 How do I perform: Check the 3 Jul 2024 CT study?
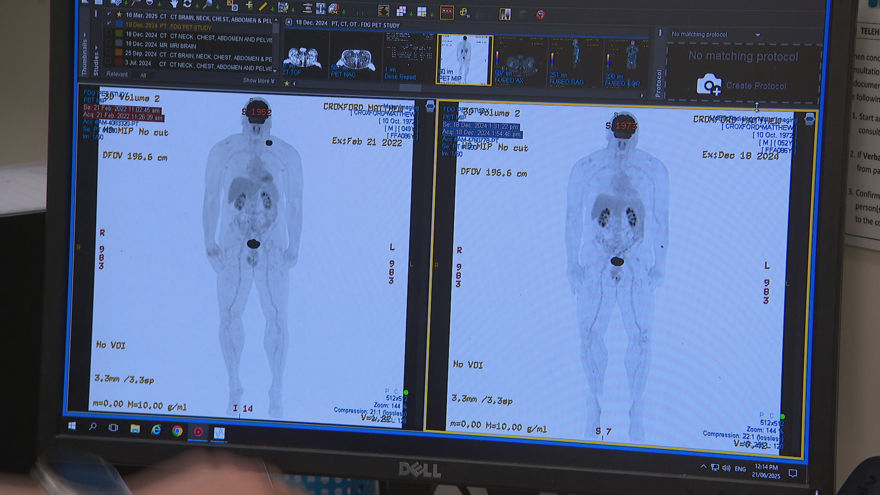tap(108, 61)
